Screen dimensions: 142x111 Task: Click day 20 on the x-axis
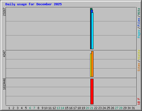(x=87, y=108)
